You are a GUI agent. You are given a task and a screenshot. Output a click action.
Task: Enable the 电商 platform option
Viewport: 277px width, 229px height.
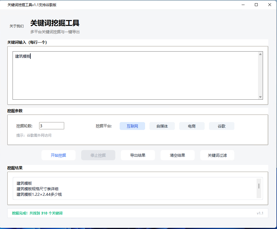(x=192, y=126)
